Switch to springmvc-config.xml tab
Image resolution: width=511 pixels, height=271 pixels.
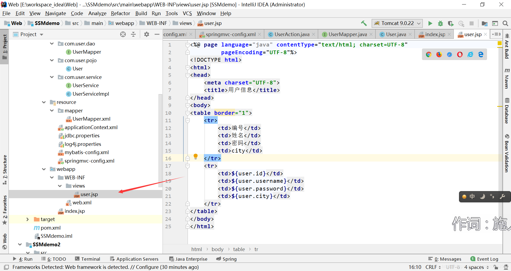[x=230, y=34]
